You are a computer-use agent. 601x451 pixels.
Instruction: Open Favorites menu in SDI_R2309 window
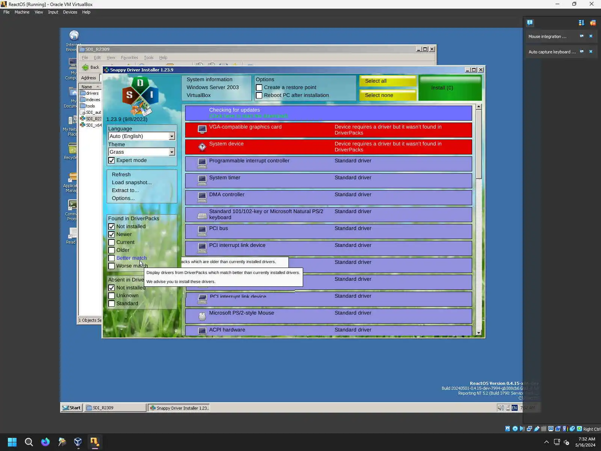[129, 58]
